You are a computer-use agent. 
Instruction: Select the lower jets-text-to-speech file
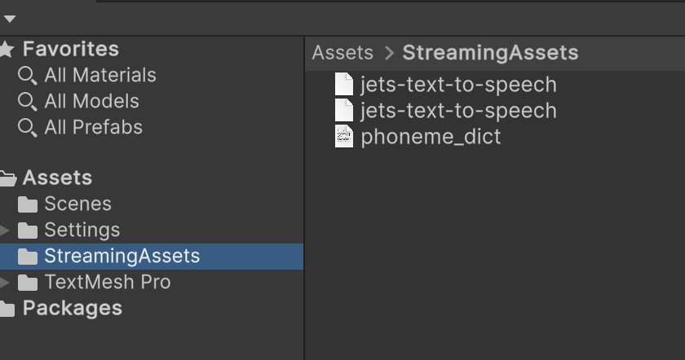(458, 111)
